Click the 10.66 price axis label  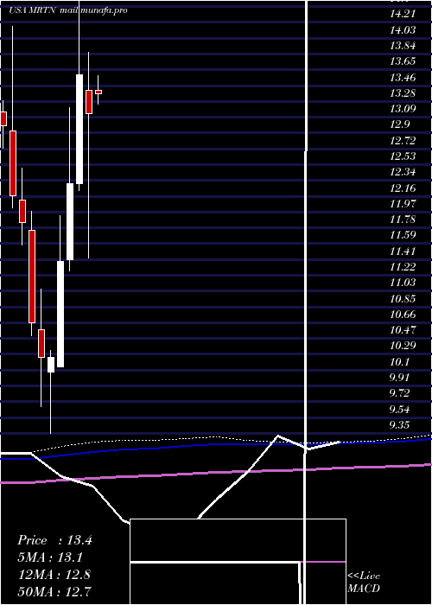click(403, 315)
